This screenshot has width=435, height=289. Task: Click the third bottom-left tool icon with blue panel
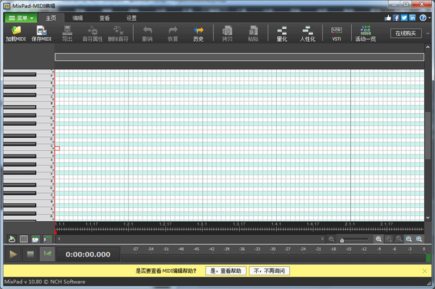click(x=35, y=239)
